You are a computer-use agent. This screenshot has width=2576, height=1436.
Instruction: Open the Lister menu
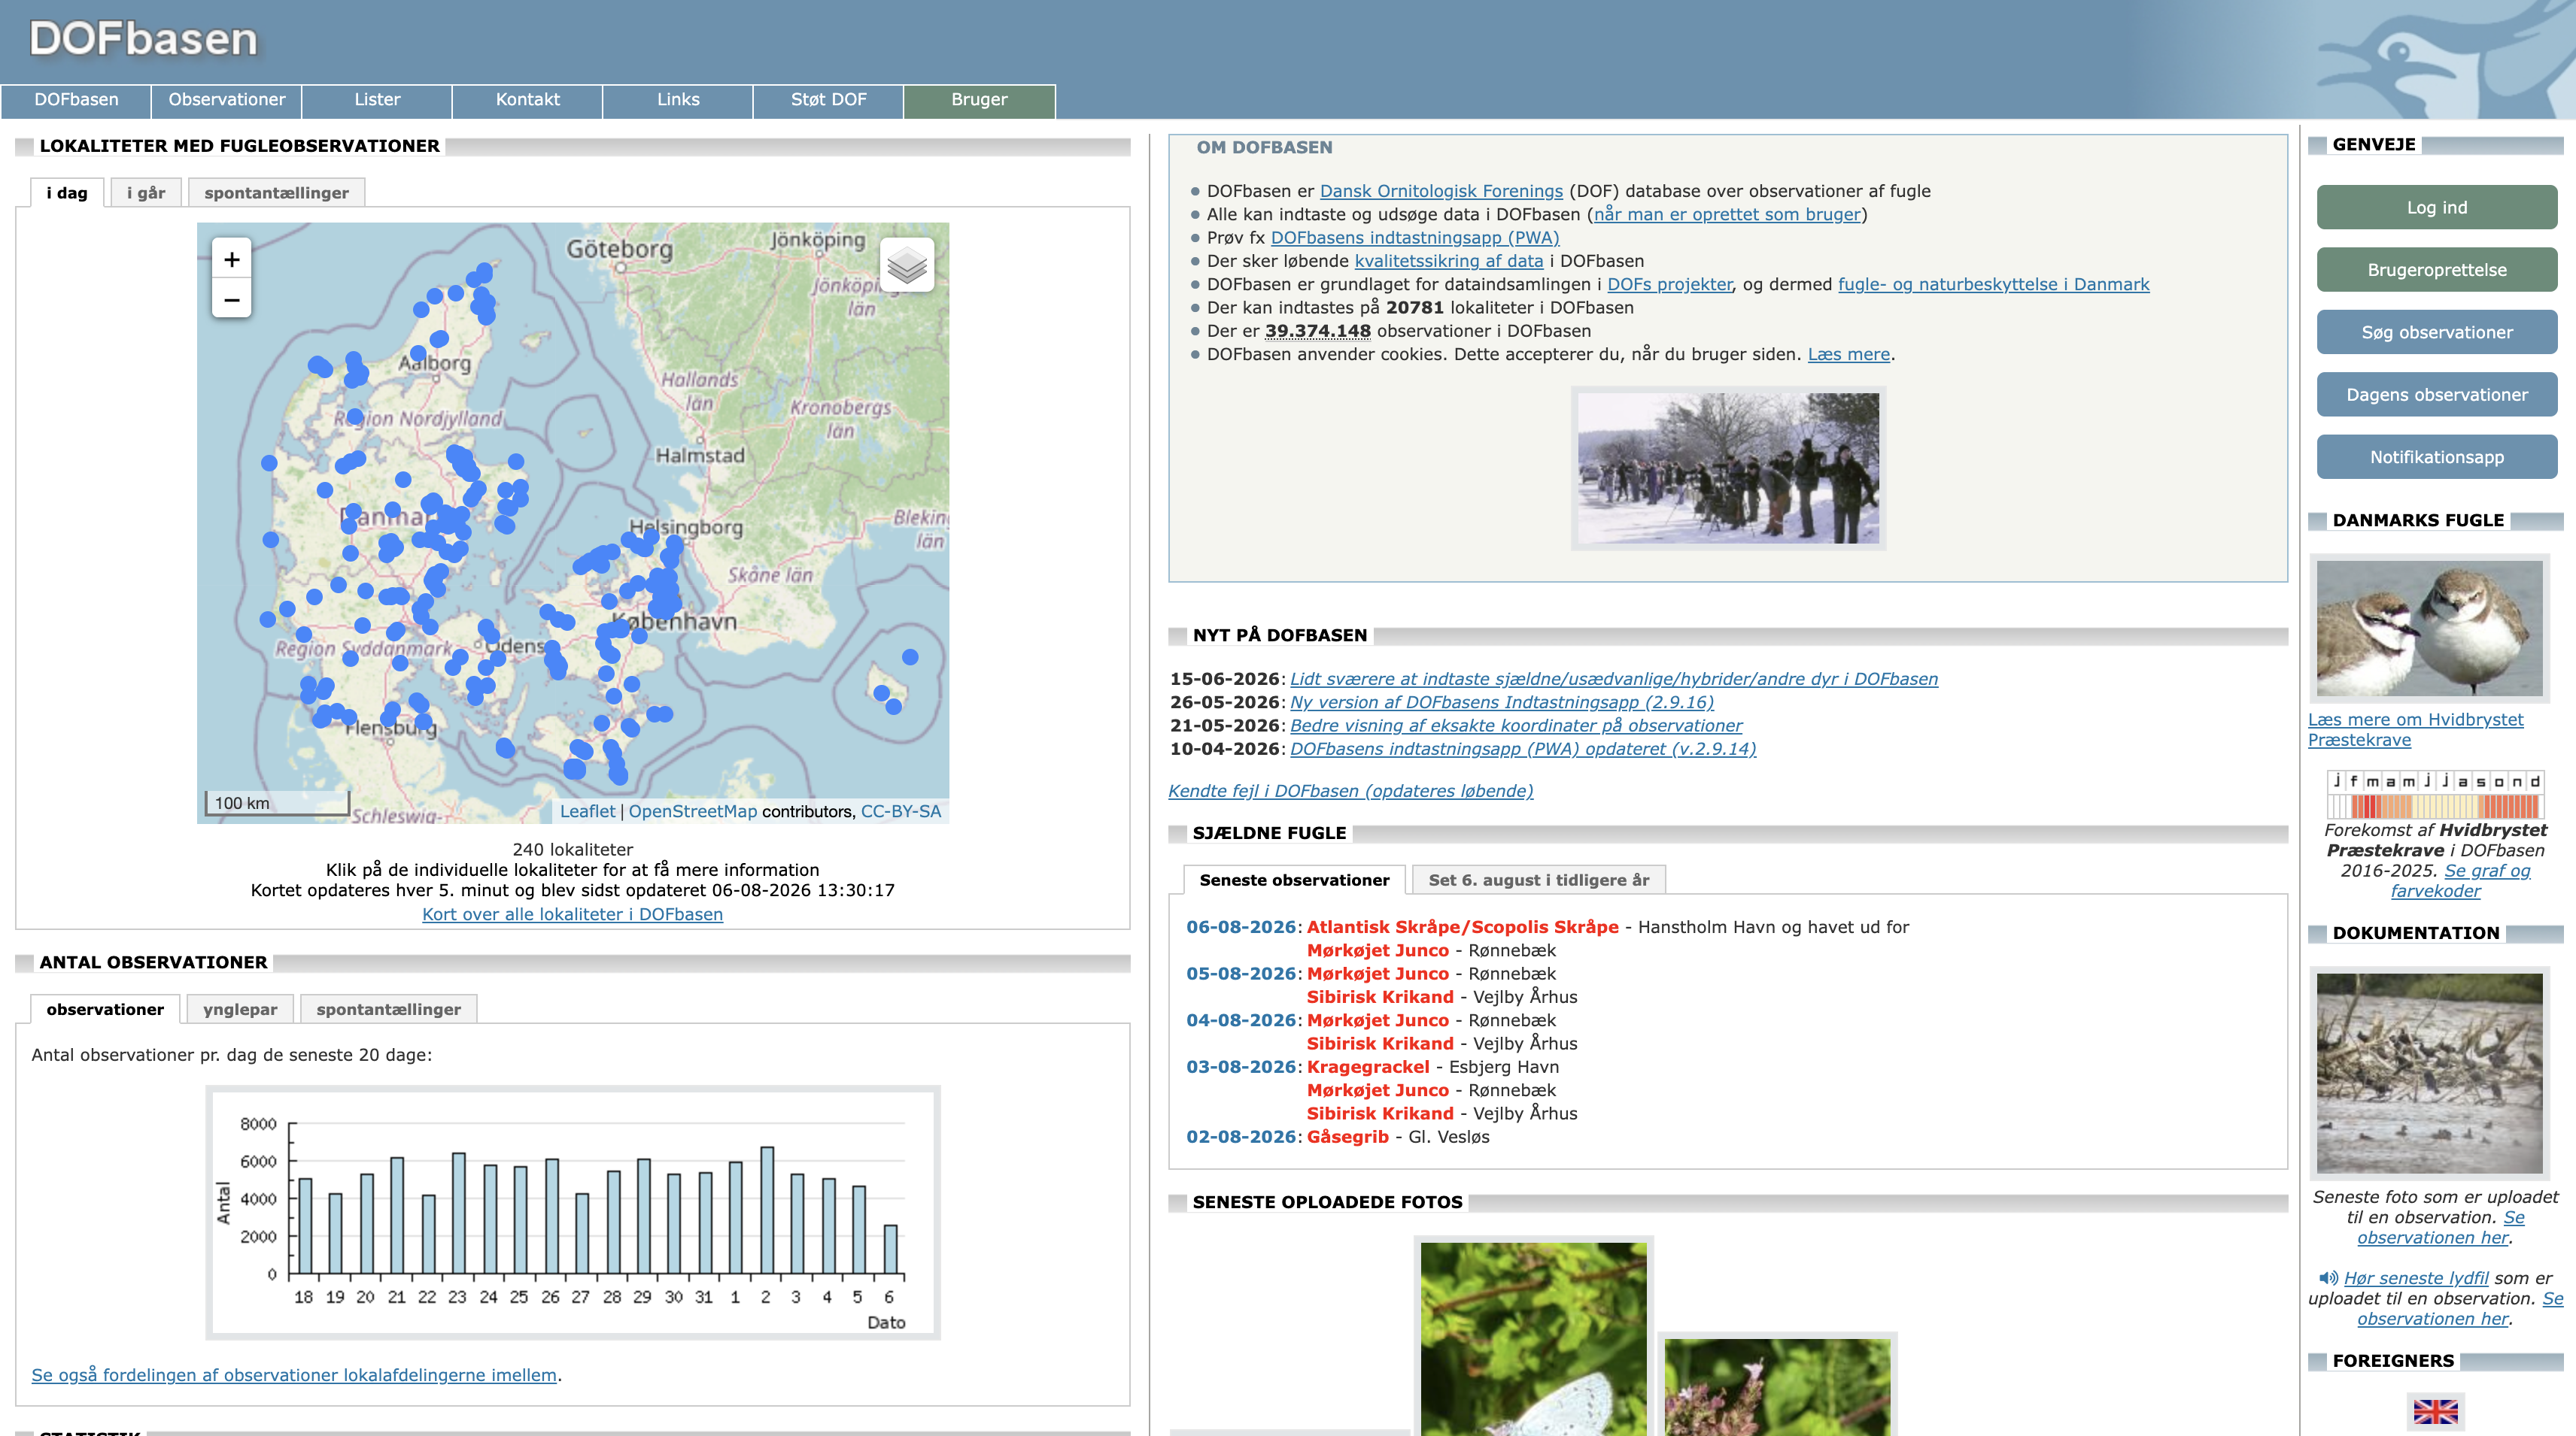[377, 100]
